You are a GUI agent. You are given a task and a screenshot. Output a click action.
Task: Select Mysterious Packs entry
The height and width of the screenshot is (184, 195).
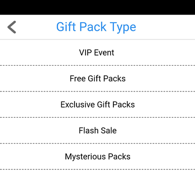pyautogui.click(x=97, y=157)
